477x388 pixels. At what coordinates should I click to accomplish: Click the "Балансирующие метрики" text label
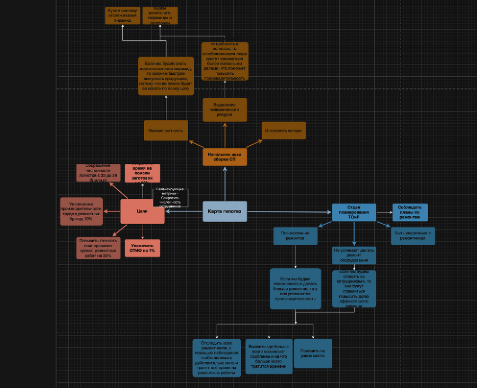(x=170, y=198)
